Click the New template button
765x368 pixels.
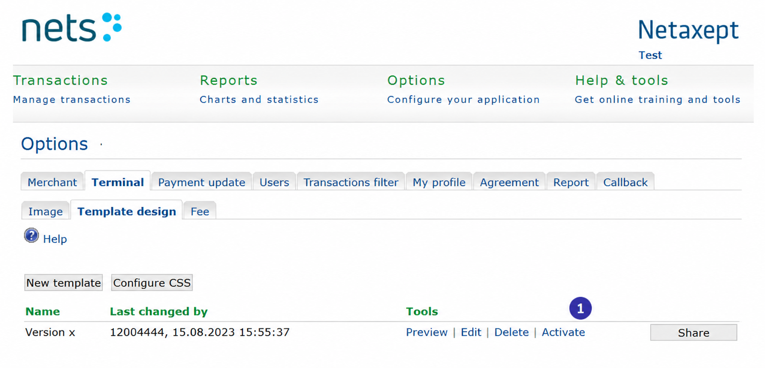pos(63,283)
